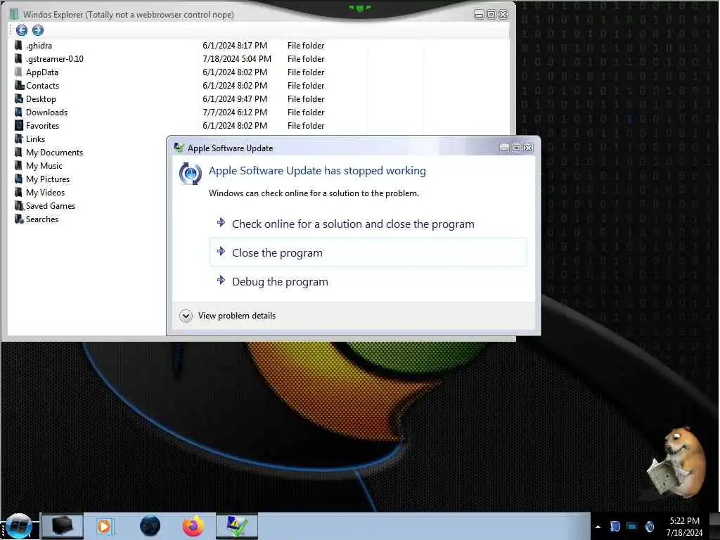Click the AppData folder name
This screenshot has height=540, width=720.
(42, 72)
